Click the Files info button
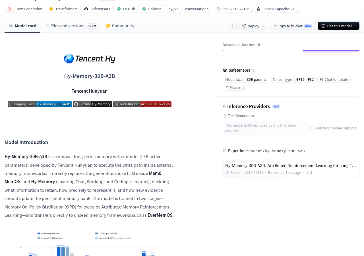The height and width of the screenshot is (256, 364). coord(235,87)
